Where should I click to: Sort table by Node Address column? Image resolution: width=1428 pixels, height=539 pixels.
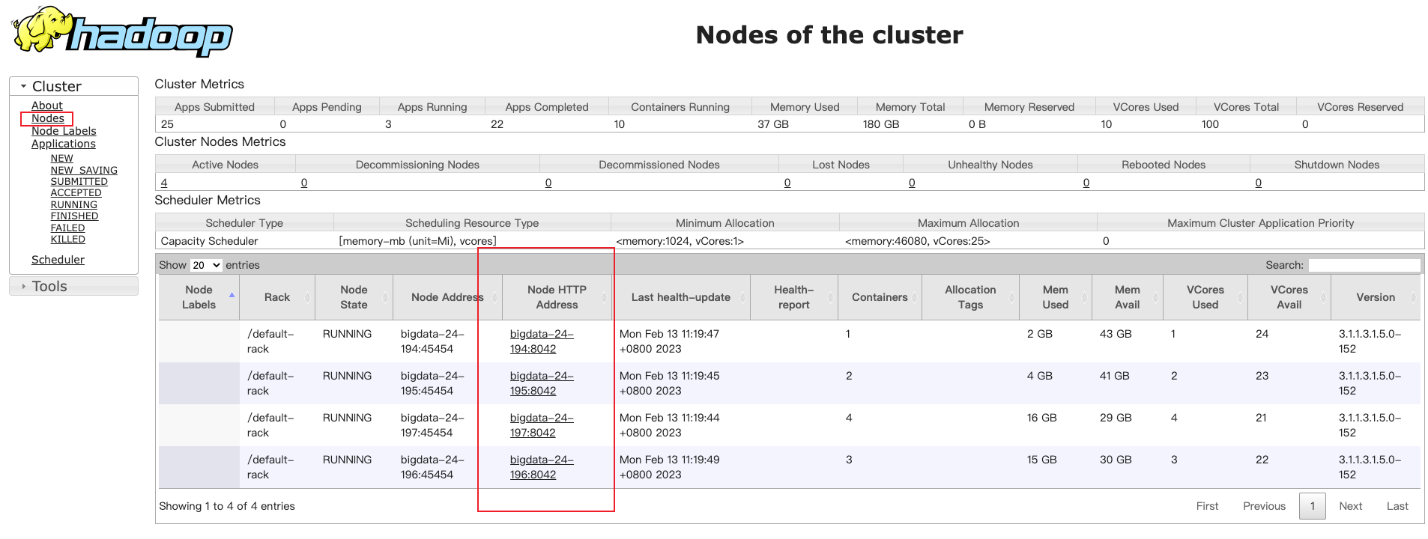(x=447, y=297)
